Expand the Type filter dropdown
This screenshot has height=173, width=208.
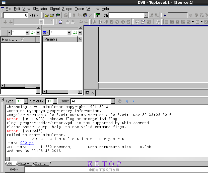coord(26,101)
